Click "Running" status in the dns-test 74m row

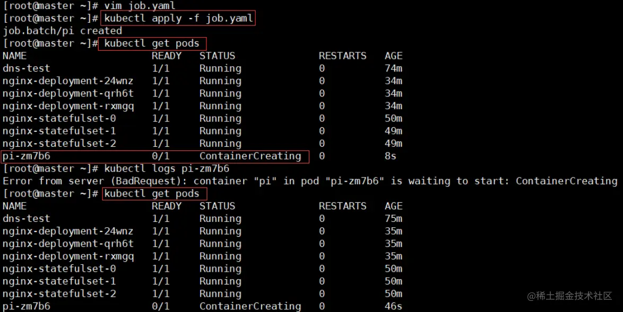tap(220, 68)
